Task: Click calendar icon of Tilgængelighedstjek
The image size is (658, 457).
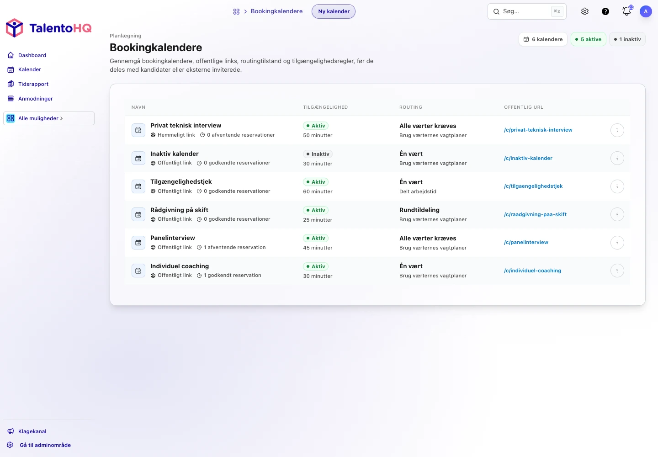Action: [138, 186]
